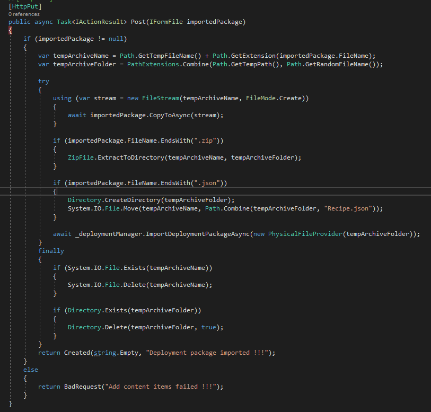Click the HttpPut attribute text
This screenshot has width=431, height=412.
25,6
